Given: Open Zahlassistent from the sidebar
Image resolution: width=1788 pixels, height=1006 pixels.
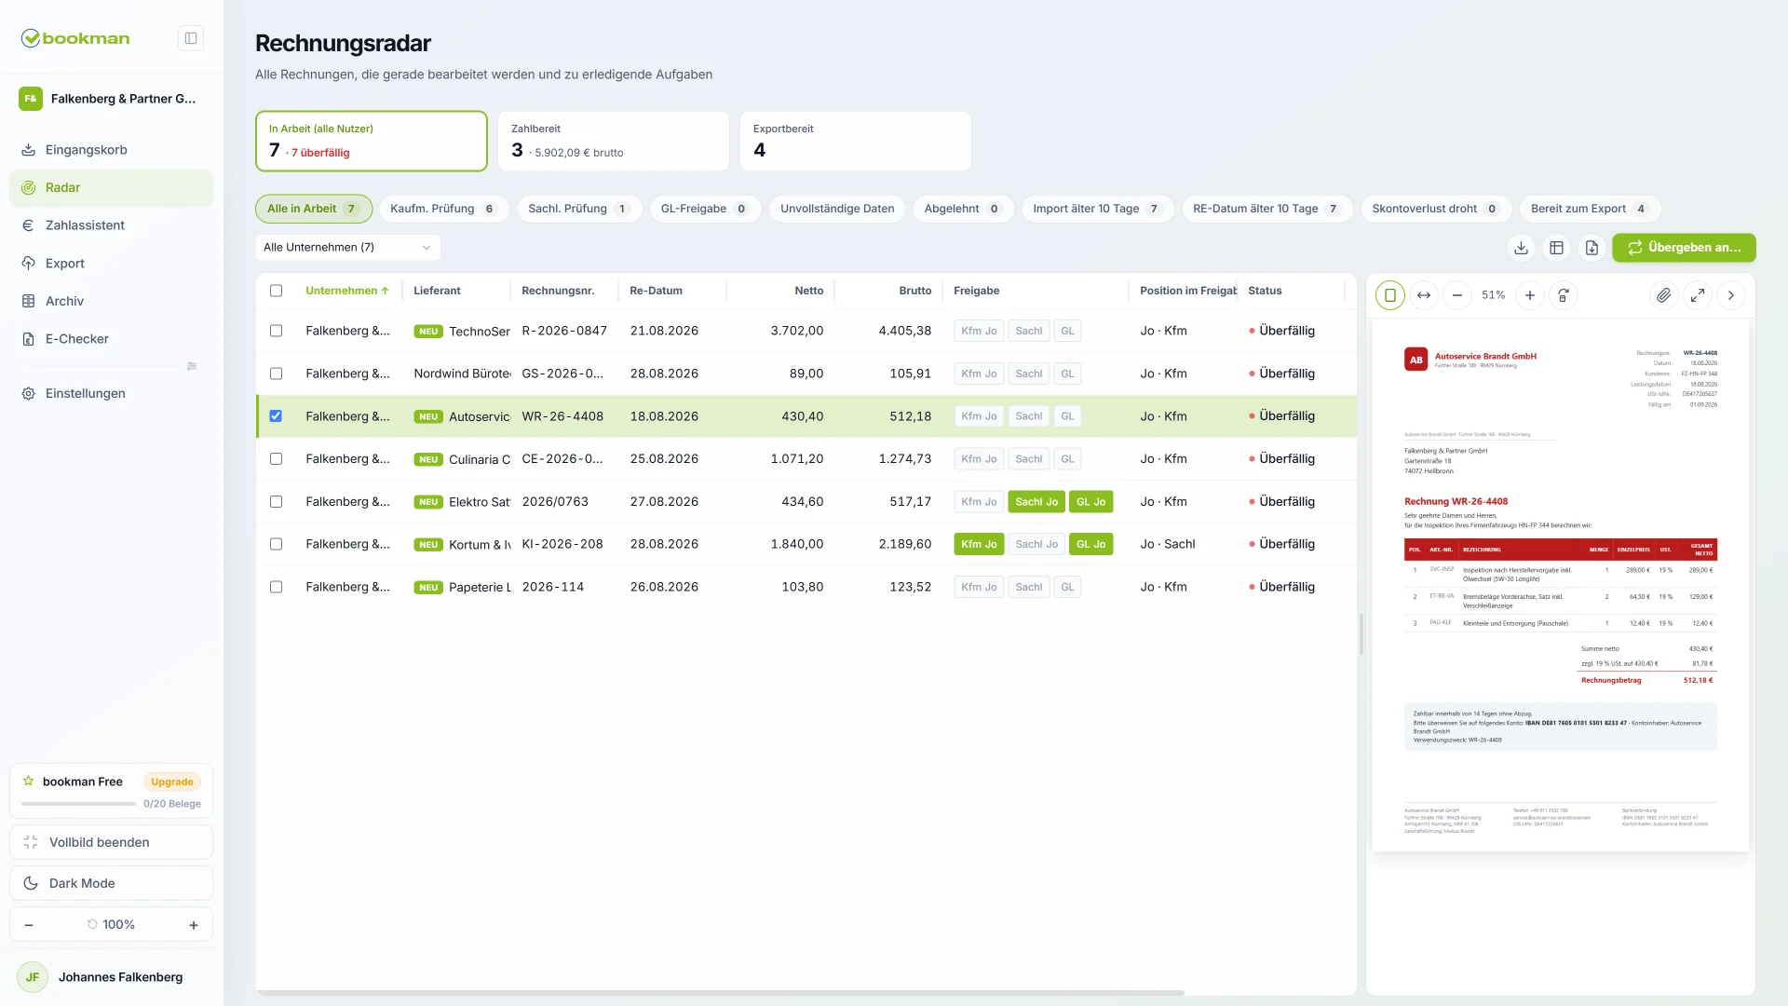Looking at the screenshot, I should click(111, 225).
